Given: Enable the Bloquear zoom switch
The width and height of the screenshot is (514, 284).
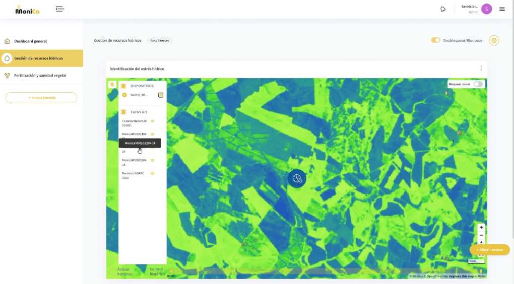Looking at the screenshot, I should coord(478,84).
